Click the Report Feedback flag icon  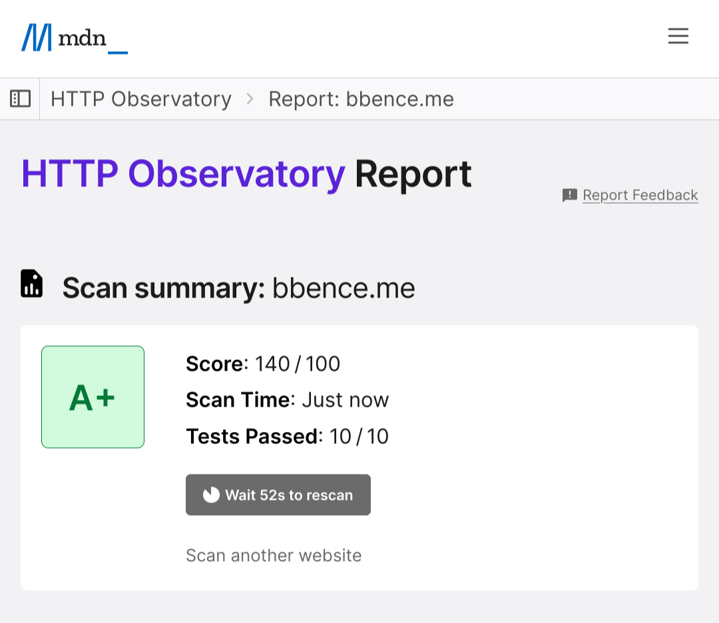point(569,195)
